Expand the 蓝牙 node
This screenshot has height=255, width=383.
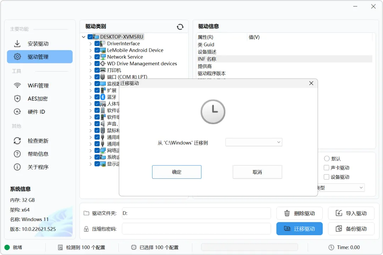[91, 97]
